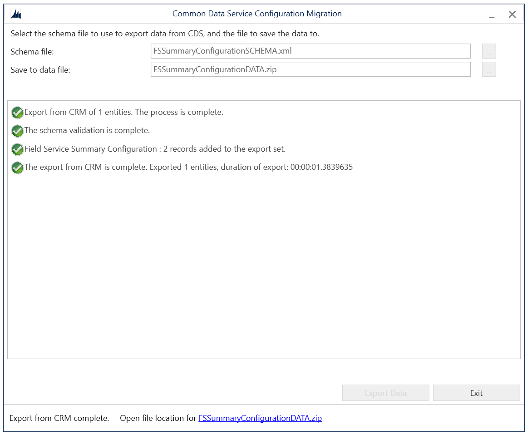The image size is (527, 435).
Task: Select the "schema validation is complete" log entry
Action: tap(87, 131)
